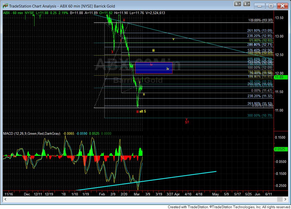Click the horizontal scrollbar thumb

click(280, 199)
